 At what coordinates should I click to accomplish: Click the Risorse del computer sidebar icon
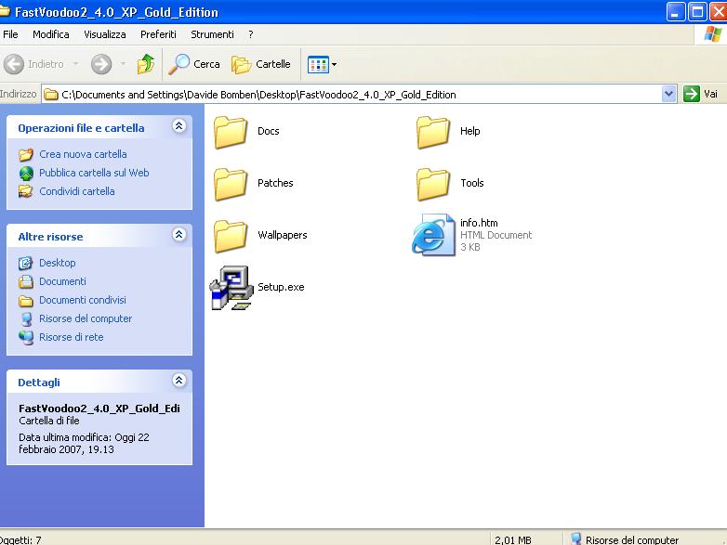click(x=26, y=319)
